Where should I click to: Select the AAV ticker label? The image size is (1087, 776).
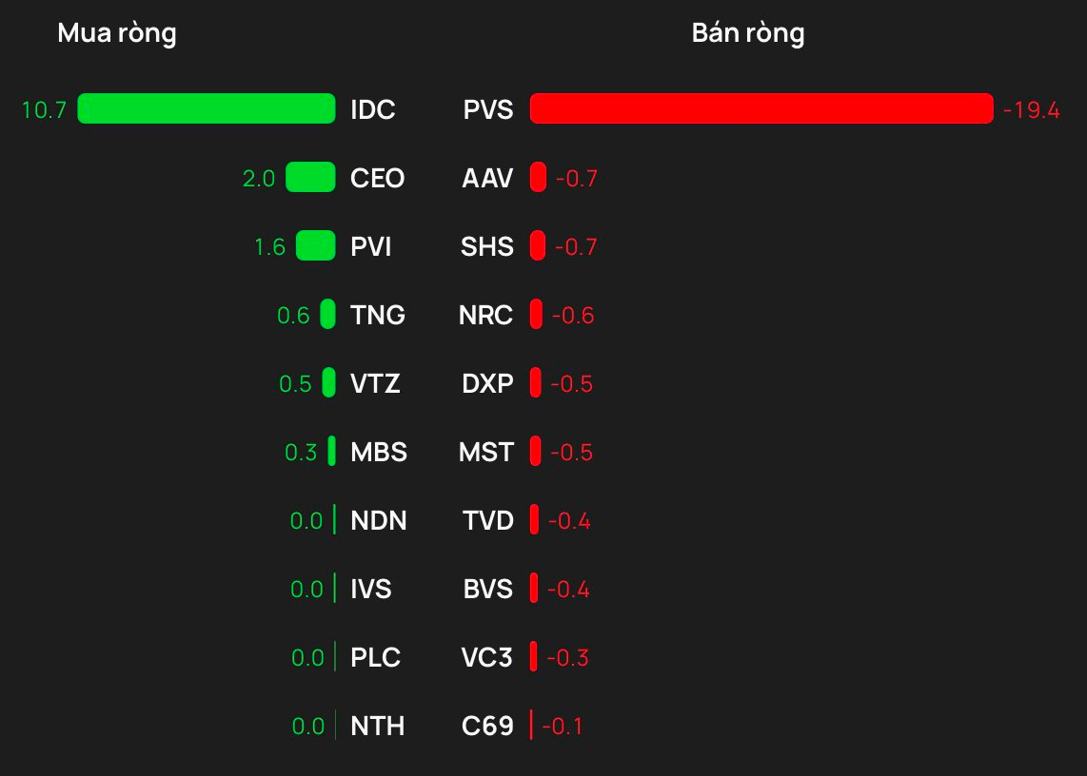[487, 178]
